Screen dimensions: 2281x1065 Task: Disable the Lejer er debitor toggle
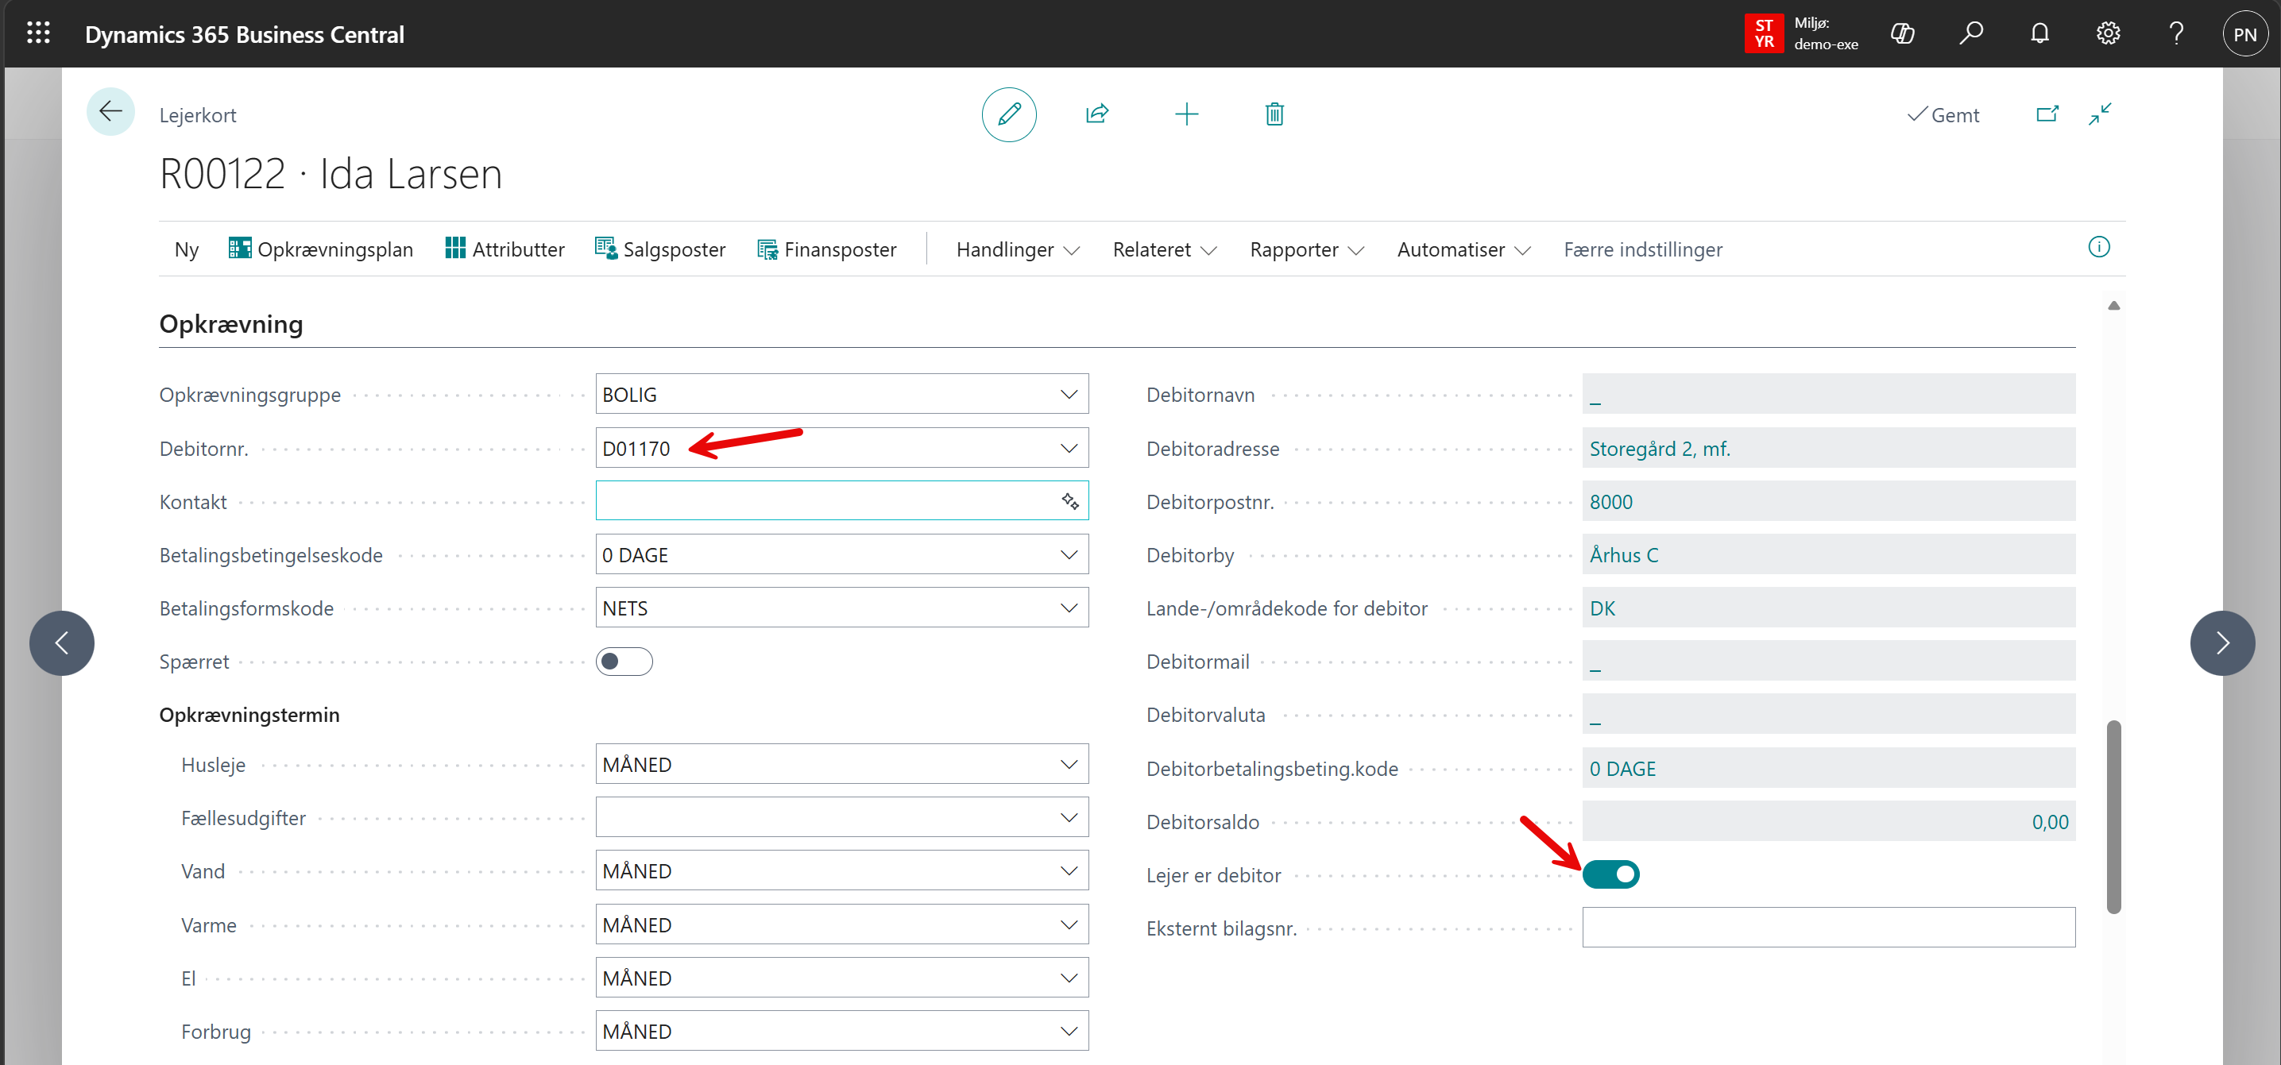point(1610,874)
